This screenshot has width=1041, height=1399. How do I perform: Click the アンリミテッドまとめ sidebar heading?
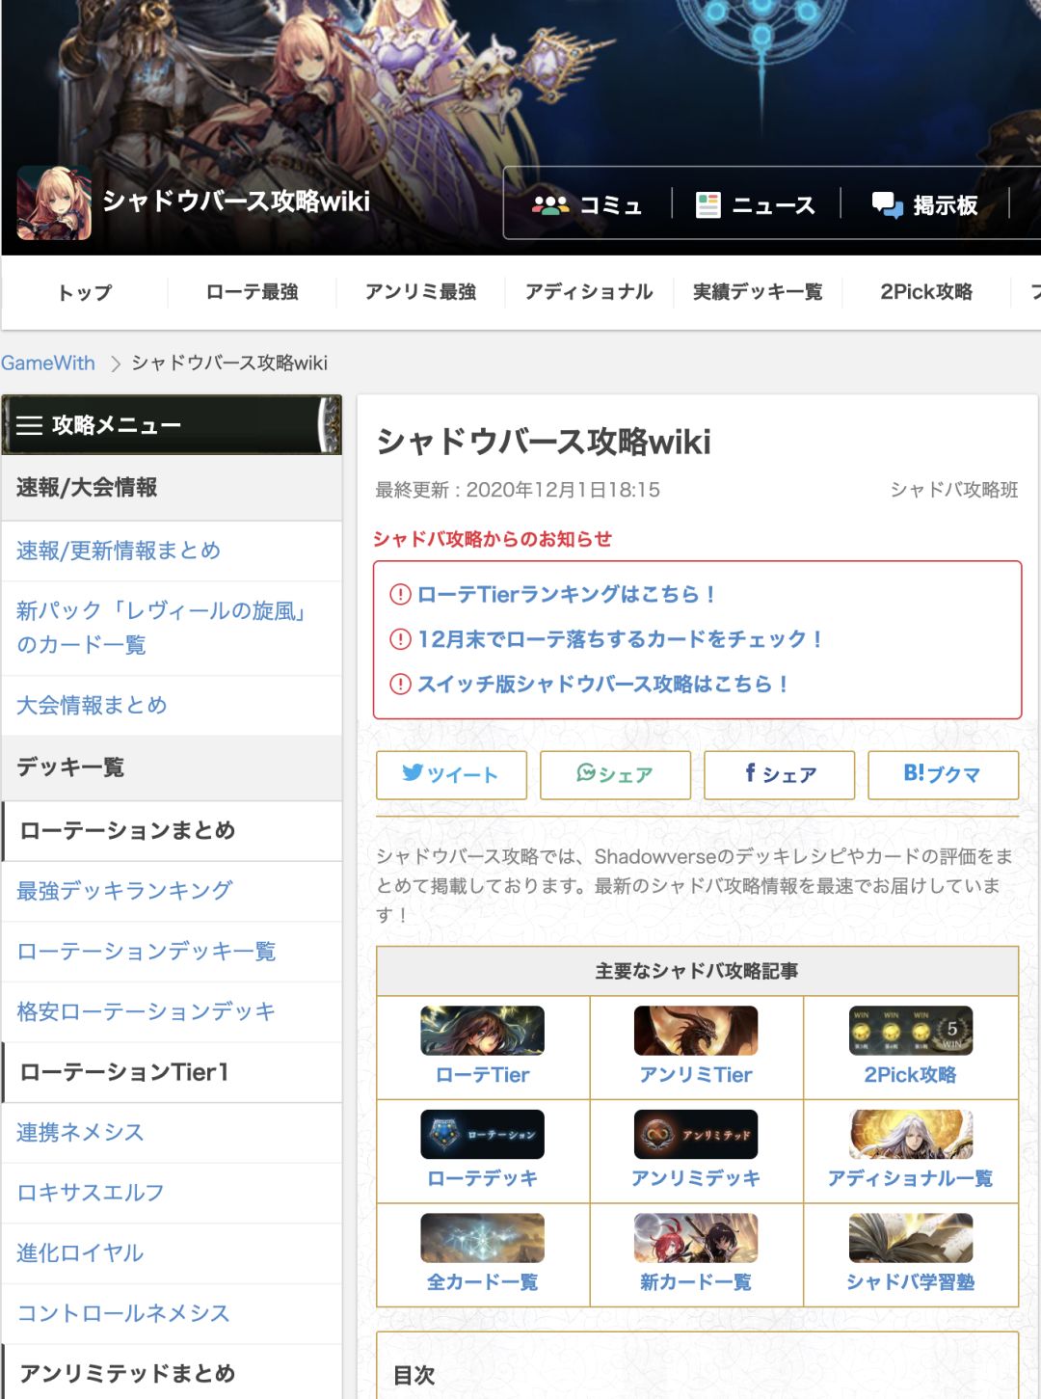127,1373
